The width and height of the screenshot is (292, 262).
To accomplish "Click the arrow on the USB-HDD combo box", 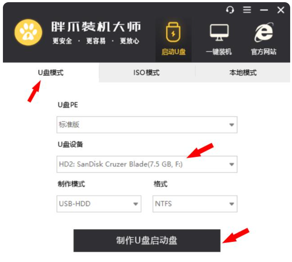I will 135,204.
